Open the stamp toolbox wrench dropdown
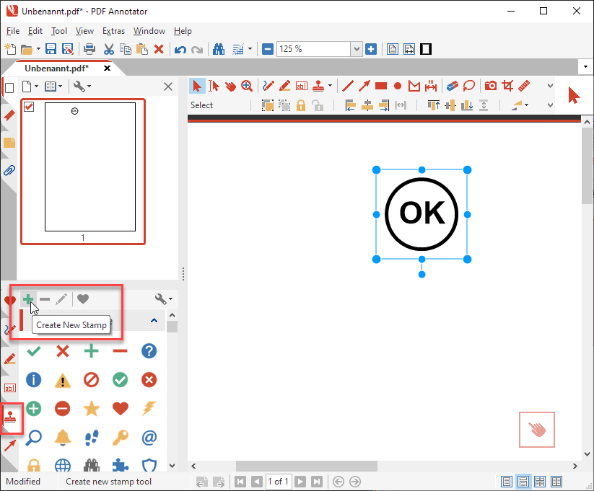 pos(164,298)
